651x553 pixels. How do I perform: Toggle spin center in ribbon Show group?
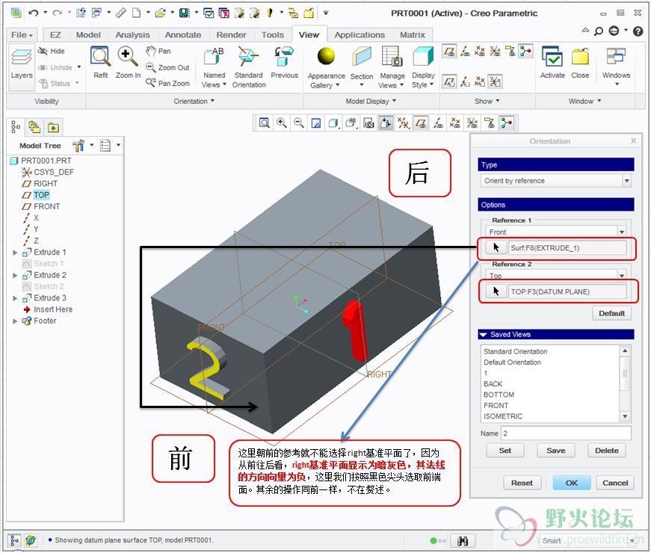pos(525,52)
